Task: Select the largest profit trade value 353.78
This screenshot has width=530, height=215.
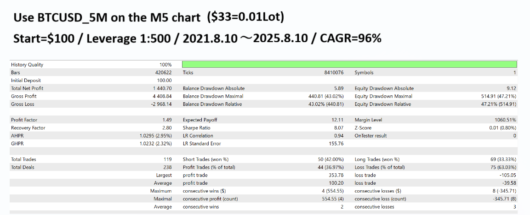Action: point(336,175)
